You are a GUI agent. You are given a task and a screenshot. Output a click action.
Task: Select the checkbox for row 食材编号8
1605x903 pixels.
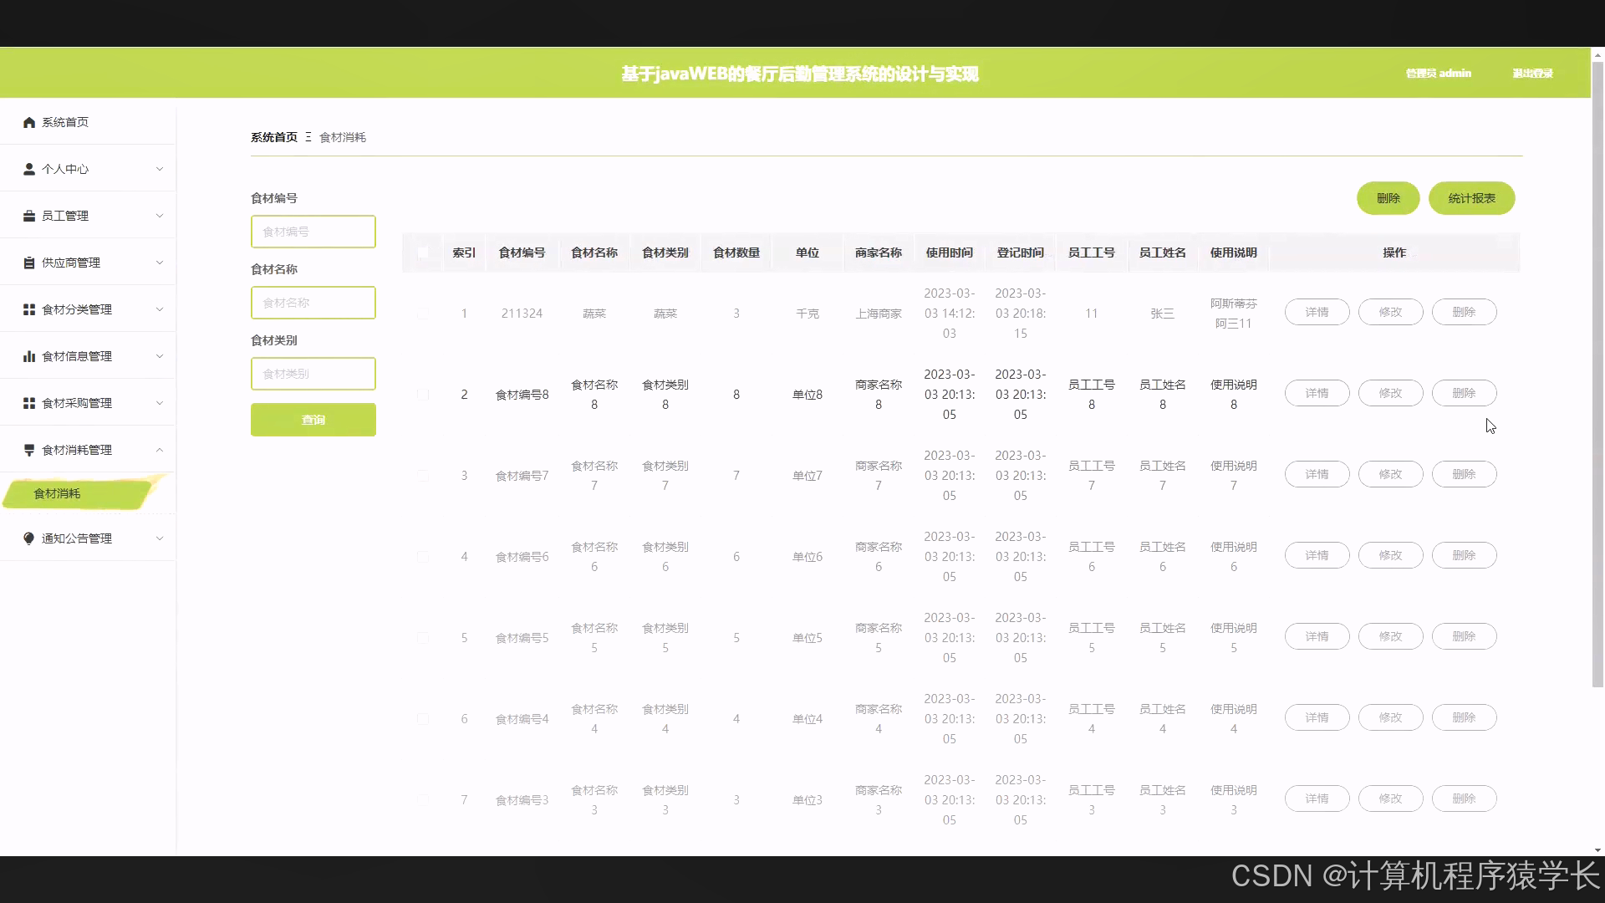point(423,395)
